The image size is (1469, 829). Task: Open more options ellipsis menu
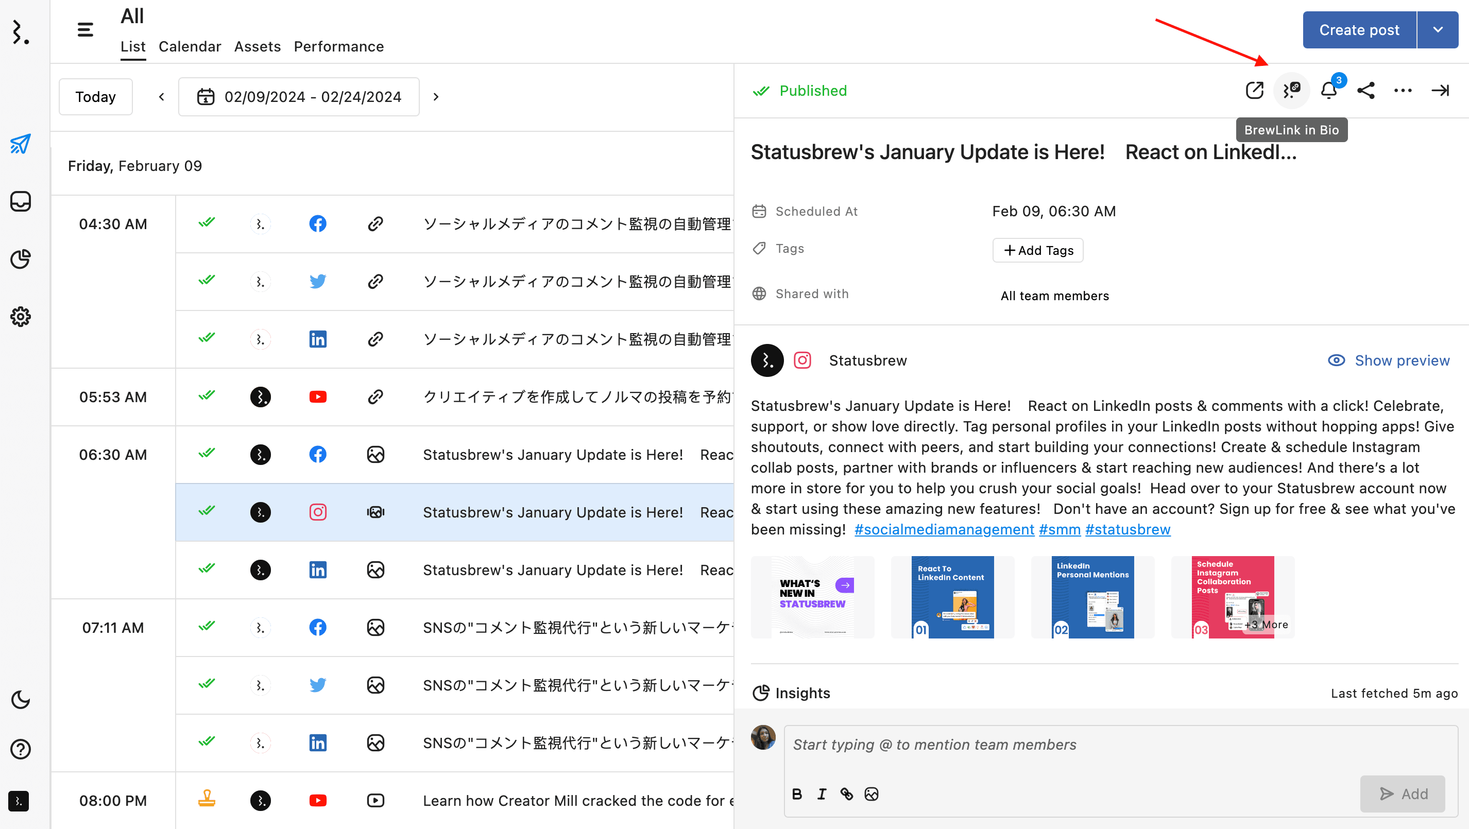click(1403, 90)
